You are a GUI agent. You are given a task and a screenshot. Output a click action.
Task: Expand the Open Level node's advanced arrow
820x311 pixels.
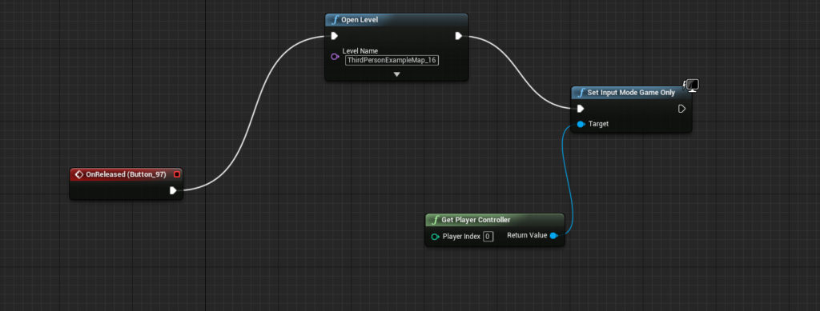tap(397, 74)
